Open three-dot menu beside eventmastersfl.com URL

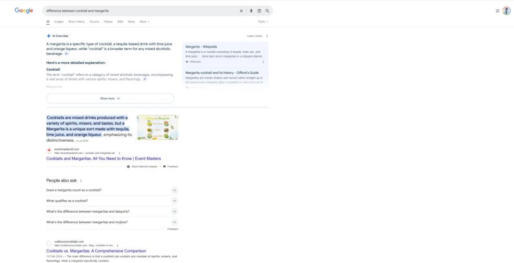(x=120, y=153)
